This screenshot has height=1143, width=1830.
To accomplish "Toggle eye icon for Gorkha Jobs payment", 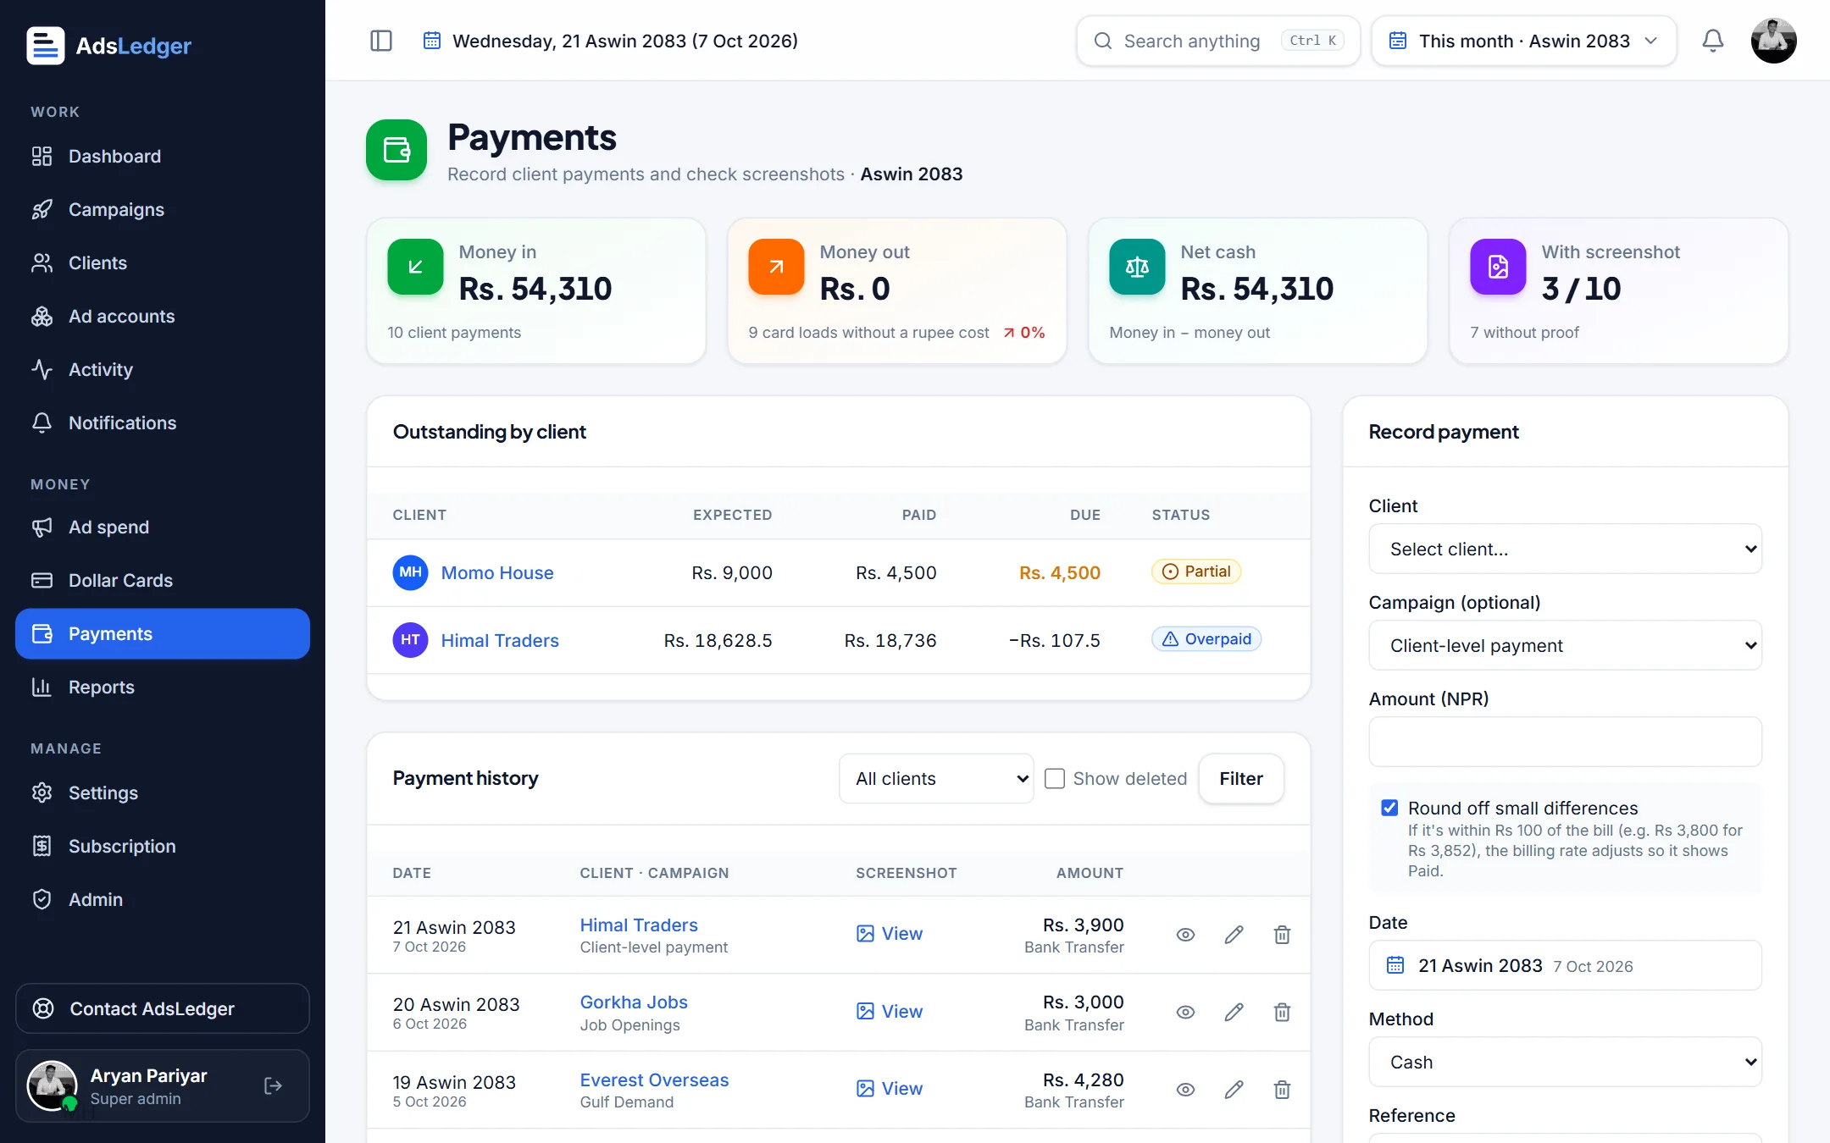I will click(1185, 1012).
